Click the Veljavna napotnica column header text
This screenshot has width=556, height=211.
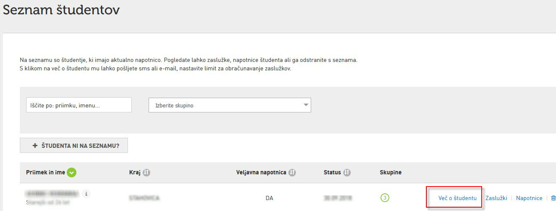pos(261,173)
